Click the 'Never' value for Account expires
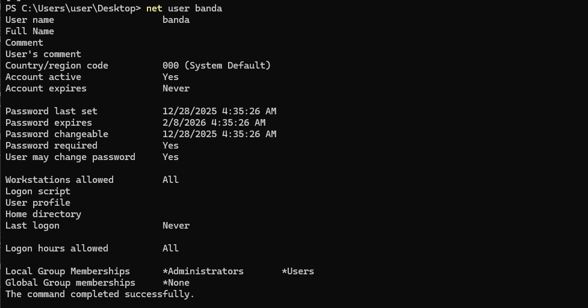The height and width of the screenshot is (308, 588). click(176, 88)
